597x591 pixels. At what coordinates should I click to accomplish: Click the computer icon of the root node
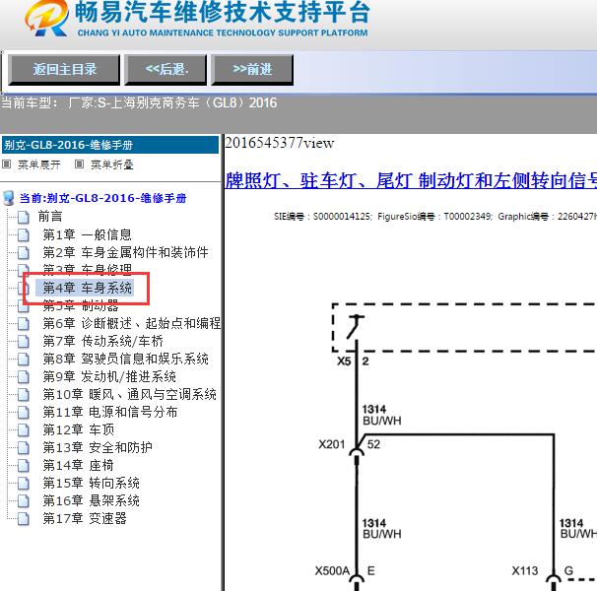[x=9, y=198]
